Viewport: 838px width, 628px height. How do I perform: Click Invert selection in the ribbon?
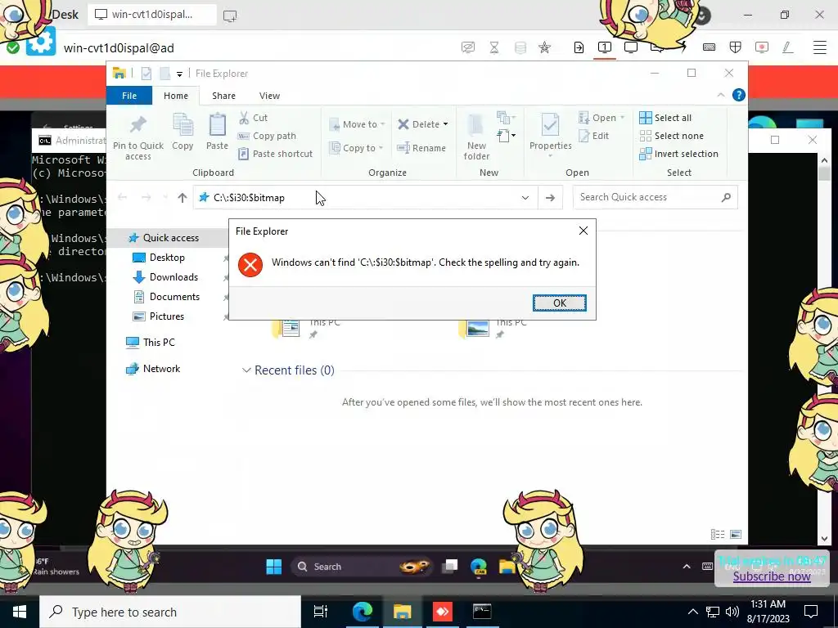coord(678,154)
